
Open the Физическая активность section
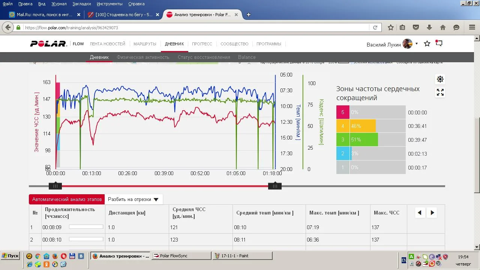143,57
